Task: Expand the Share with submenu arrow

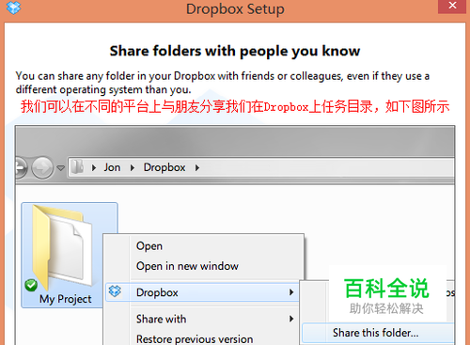Action: (x=291, y=319)
